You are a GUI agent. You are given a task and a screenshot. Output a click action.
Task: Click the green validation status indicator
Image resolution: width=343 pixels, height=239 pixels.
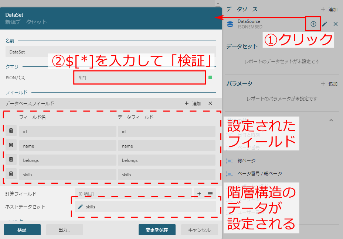click(210, 77)
